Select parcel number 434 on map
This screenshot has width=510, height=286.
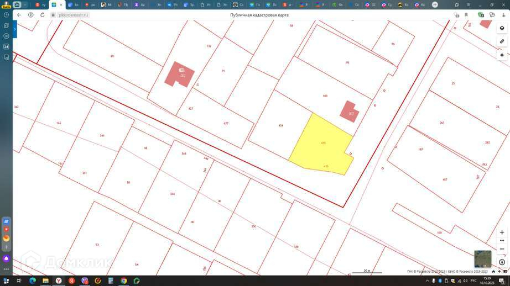(x=280, y=125)
